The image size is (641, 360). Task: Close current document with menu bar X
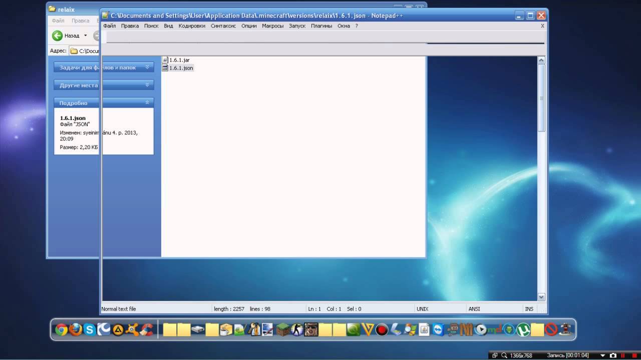(542, 26)
